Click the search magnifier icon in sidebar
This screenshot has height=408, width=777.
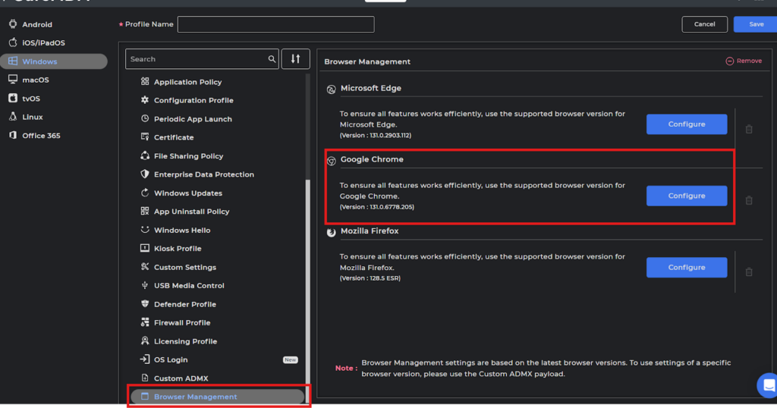[x=272, y=59]
